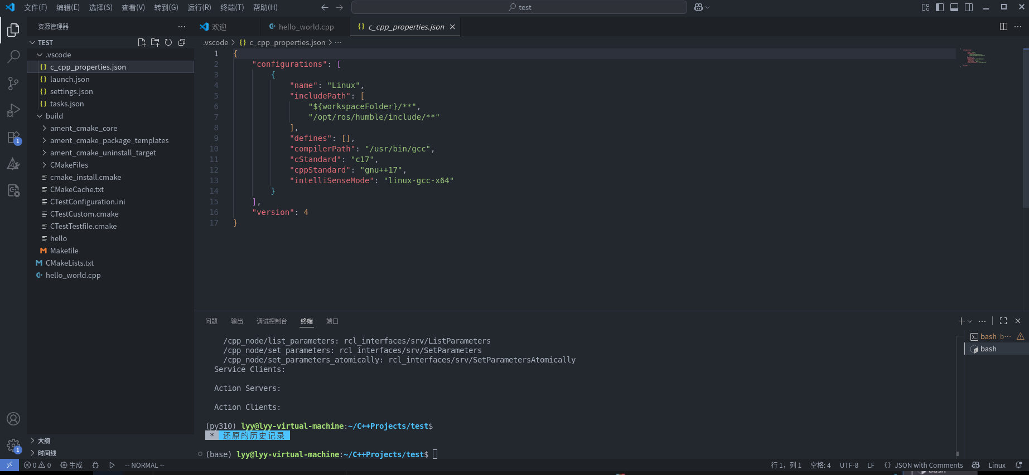Toggle the secondary side bar visibility

click(x=969, y=7)
